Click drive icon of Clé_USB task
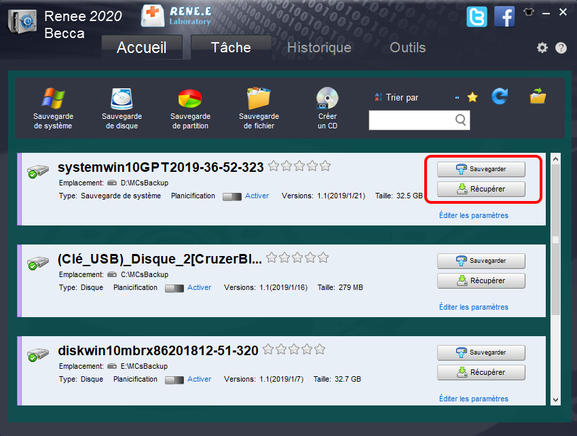Viewport: 577px width, 436px height. tap(38, 264)
